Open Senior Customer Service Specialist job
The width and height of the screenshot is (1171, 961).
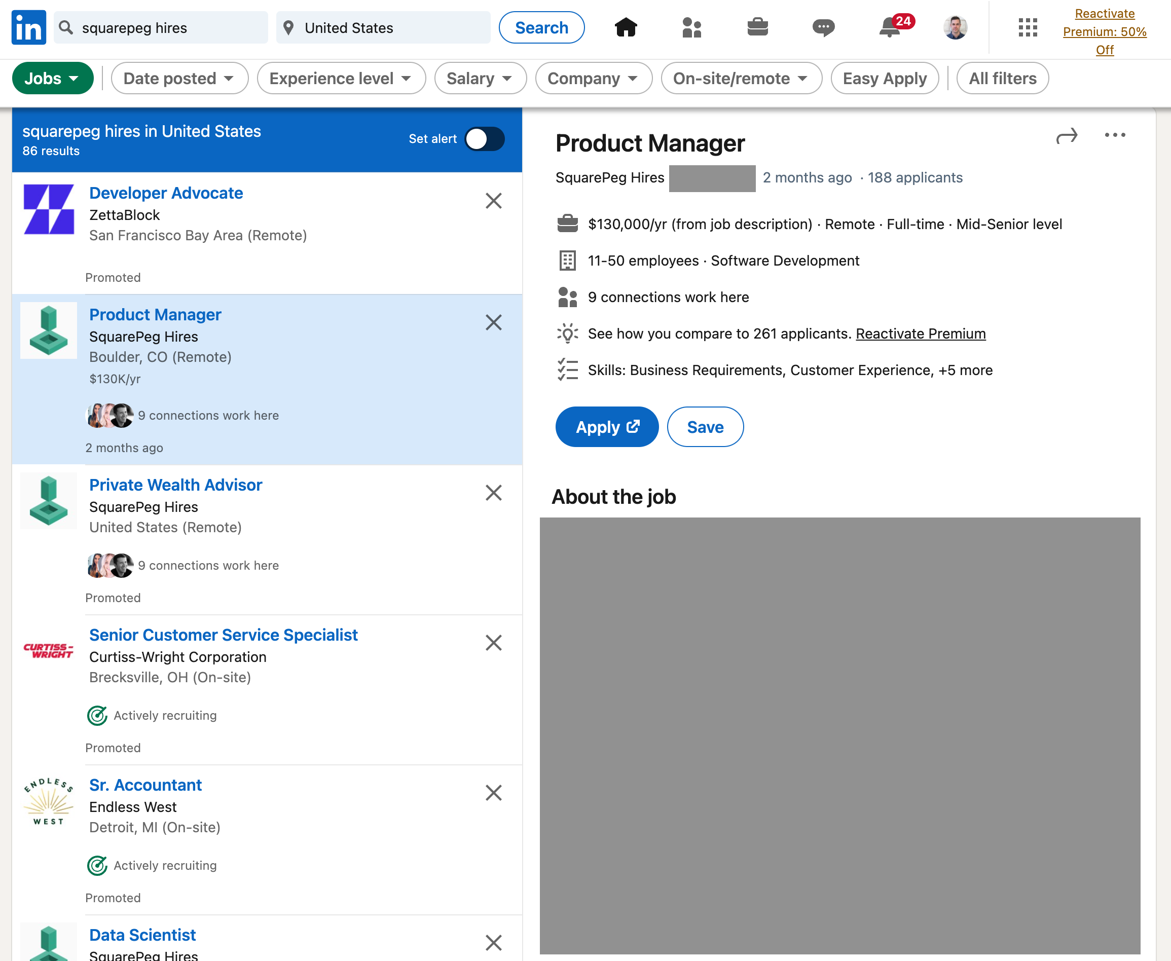(223, 635)
